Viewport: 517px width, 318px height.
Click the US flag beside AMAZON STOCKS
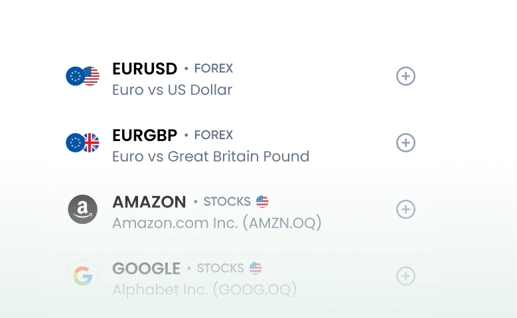pyautogui.click(x=262, y=201)
